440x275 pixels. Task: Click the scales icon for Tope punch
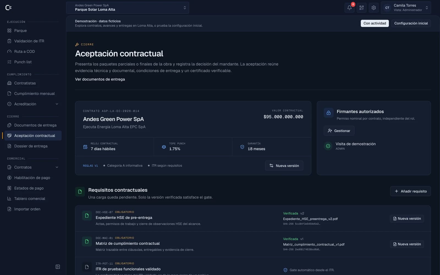click(164, 147)
